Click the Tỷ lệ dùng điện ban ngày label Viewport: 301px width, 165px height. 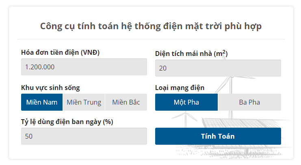click(67, 122)
